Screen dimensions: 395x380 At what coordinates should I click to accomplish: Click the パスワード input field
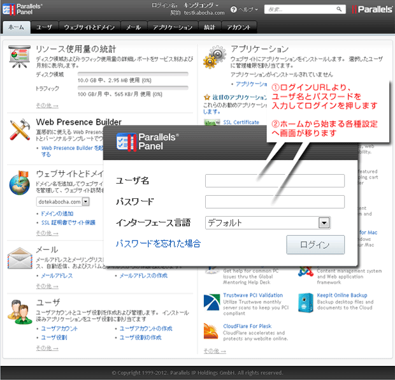pos(275,201)
